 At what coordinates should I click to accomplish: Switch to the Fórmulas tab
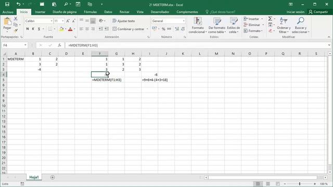[x=90, y=12]
